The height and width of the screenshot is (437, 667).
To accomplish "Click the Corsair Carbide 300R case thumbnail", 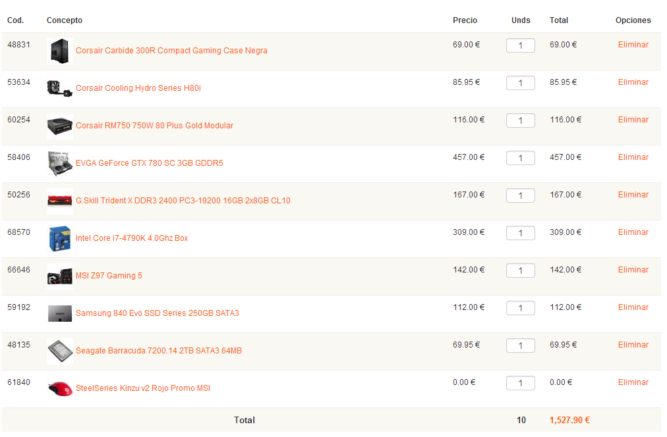I will click(60, 51).
